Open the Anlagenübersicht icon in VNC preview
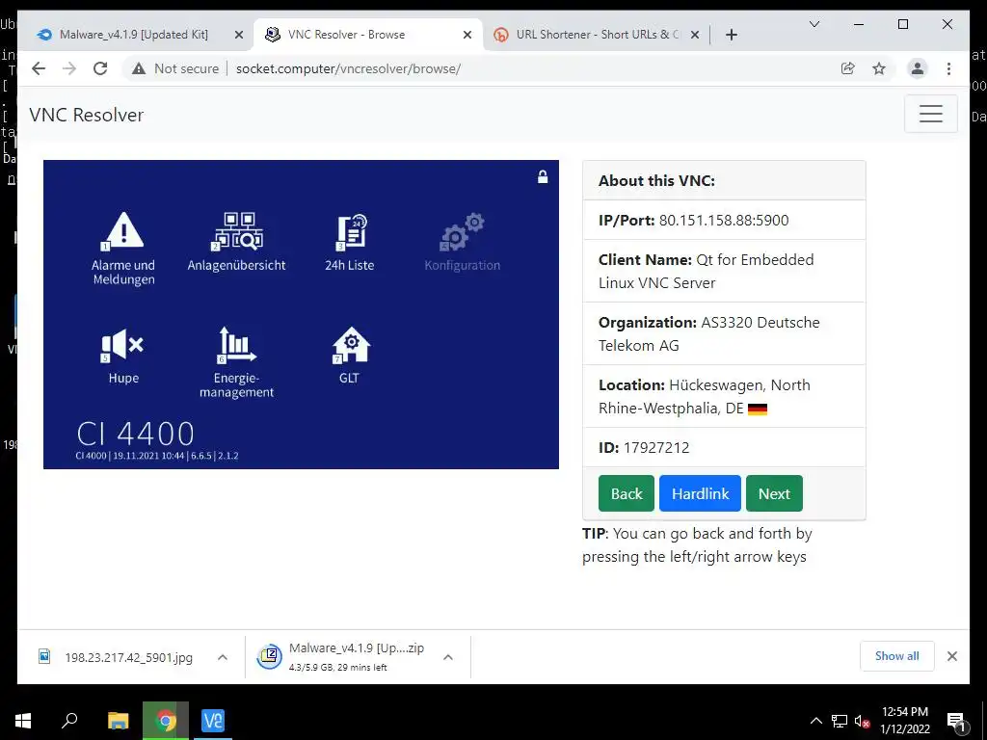This screenshot has height=740, width=987. 237,231
